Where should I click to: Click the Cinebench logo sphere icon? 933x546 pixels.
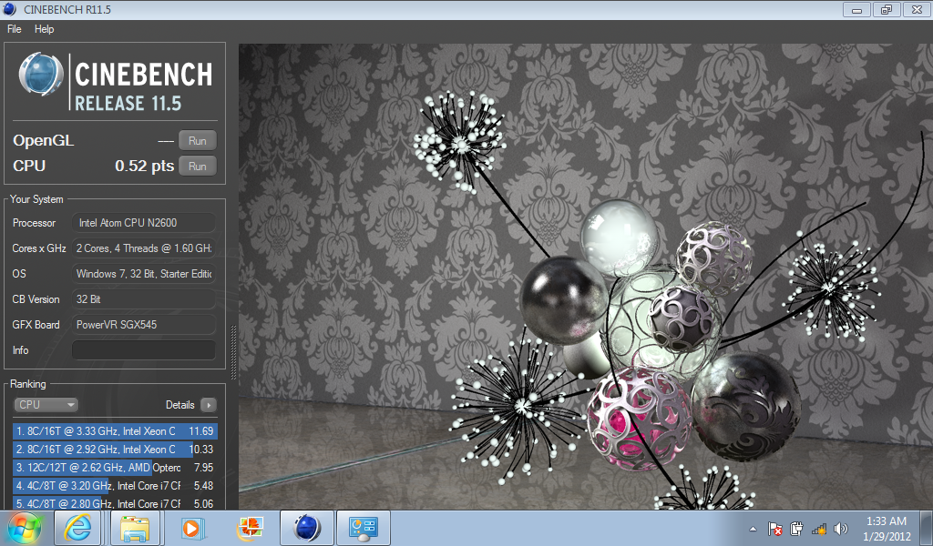[x=41, y=75]
